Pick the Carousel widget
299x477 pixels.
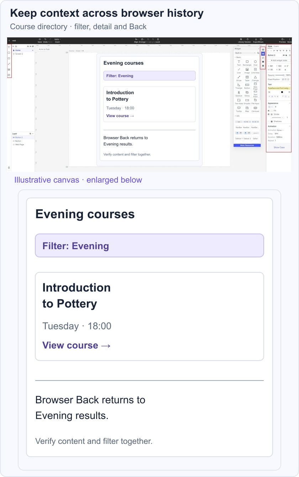[x=255, y=109]
